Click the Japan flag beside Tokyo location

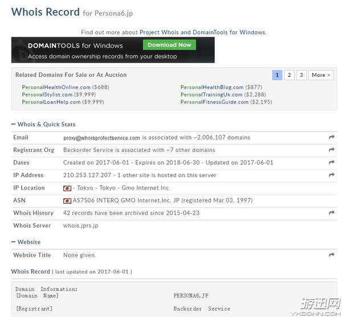67,188
